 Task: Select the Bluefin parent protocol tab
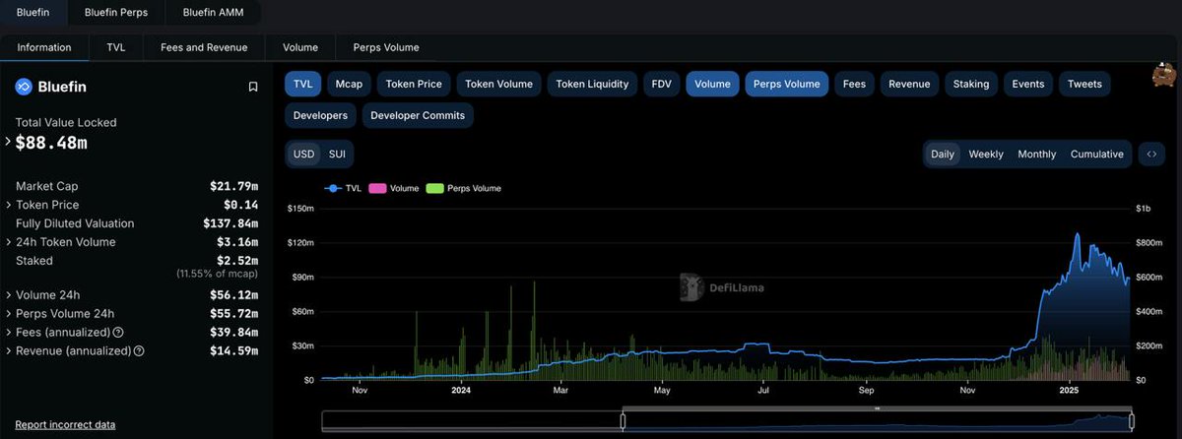coord(33,12)
